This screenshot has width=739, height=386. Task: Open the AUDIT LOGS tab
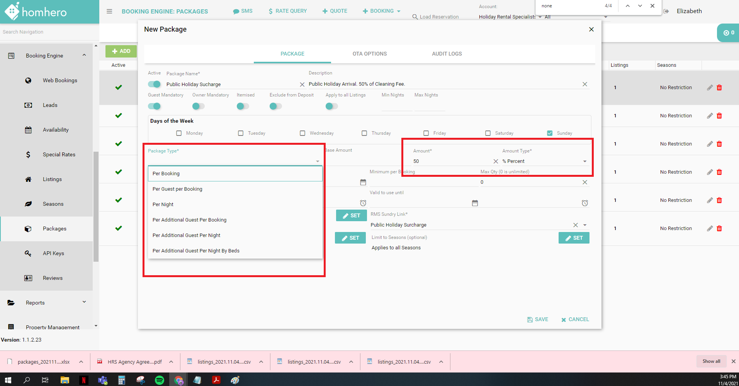[447, 54]
